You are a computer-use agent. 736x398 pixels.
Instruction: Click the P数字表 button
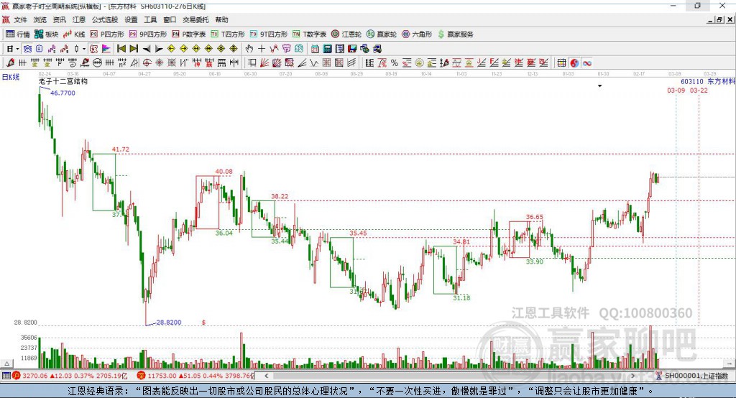pos(189,34)
